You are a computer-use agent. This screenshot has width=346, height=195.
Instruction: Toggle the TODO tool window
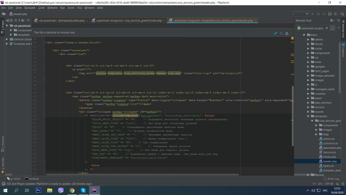pyautogui.click(x=13, y=179)
